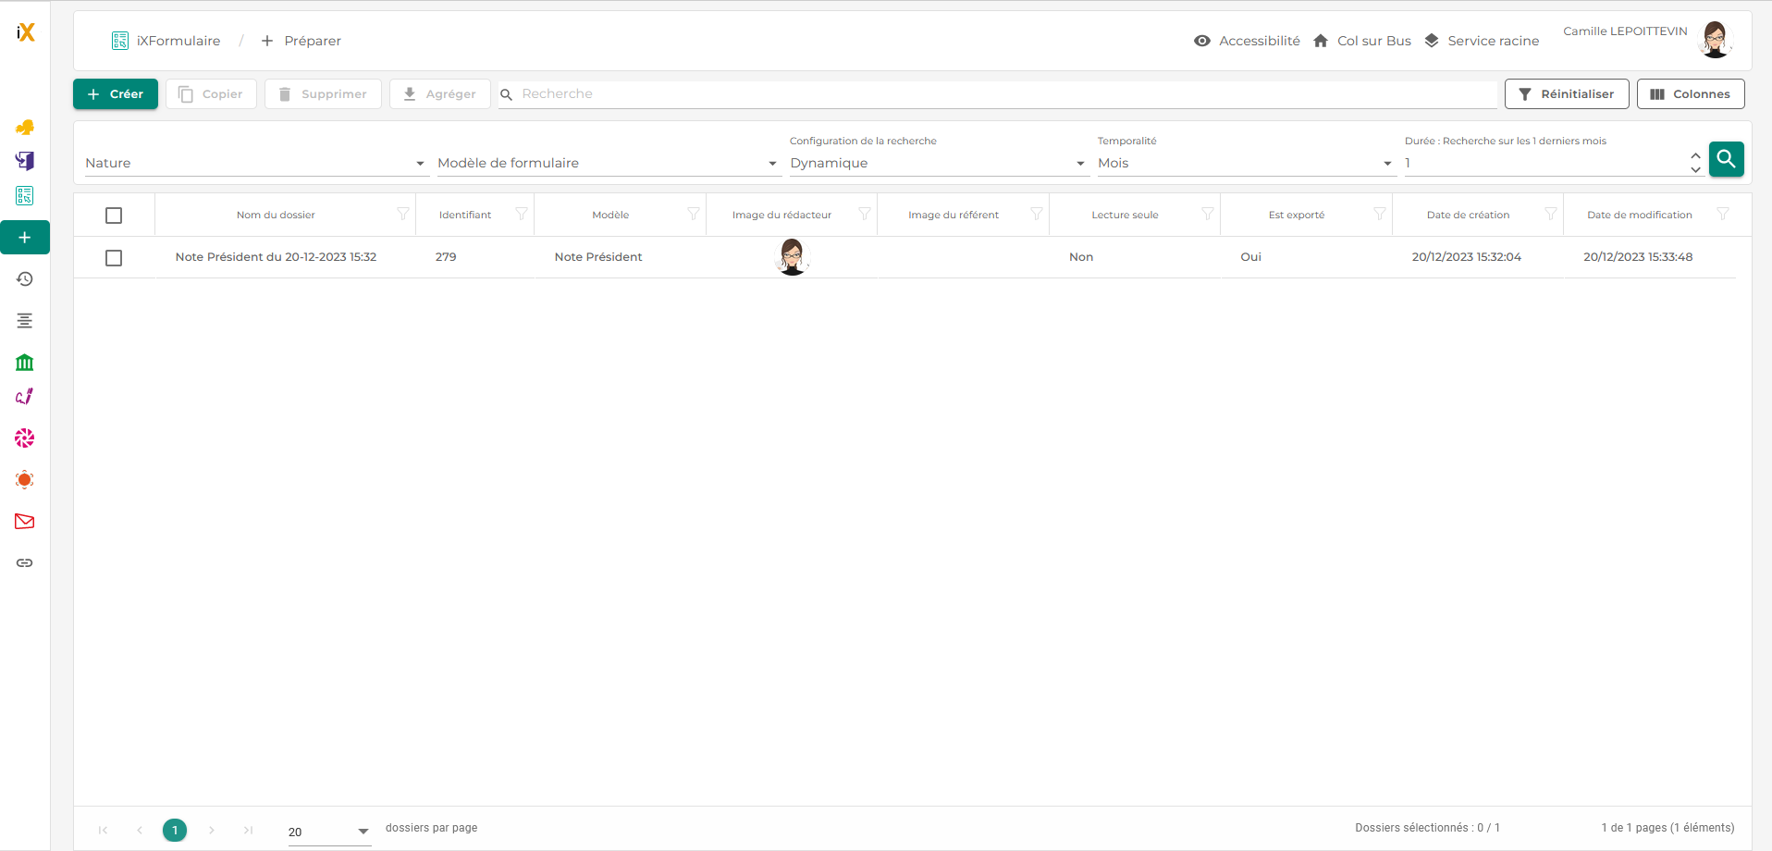Go to the previous page arrow
1772x851 pixels.
coord(139,831)
